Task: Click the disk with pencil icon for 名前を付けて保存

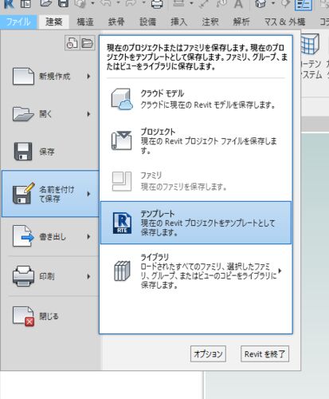Action: [23, 194]
